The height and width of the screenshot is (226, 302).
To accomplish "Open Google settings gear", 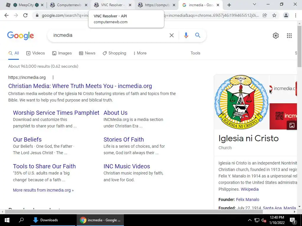I will coord(276,36).
